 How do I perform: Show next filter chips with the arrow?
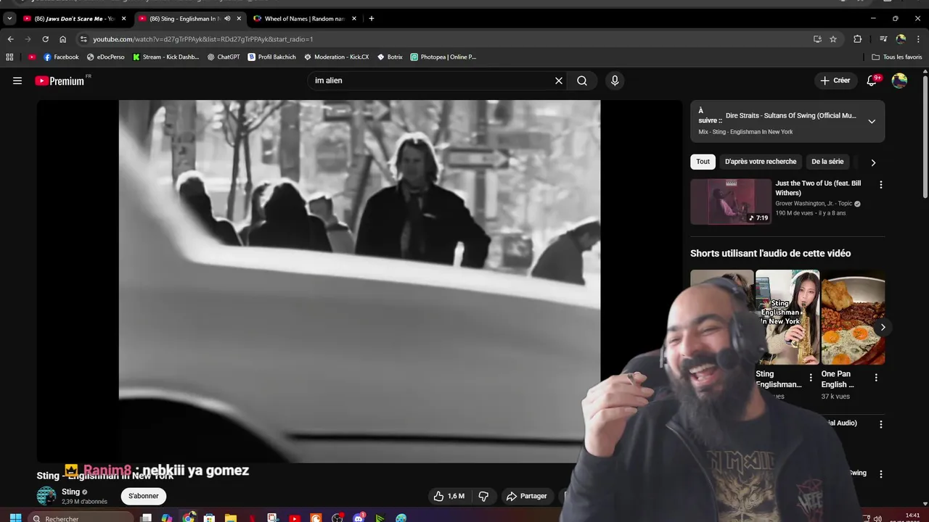873,162
